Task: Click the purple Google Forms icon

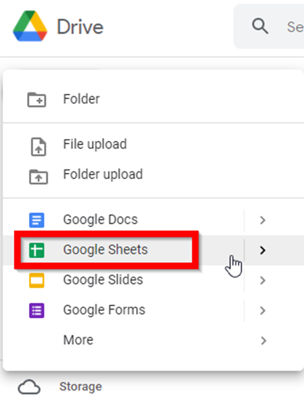Action: [37, 310]
